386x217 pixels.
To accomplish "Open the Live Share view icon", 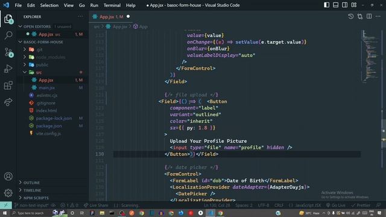I will [8, 102].
